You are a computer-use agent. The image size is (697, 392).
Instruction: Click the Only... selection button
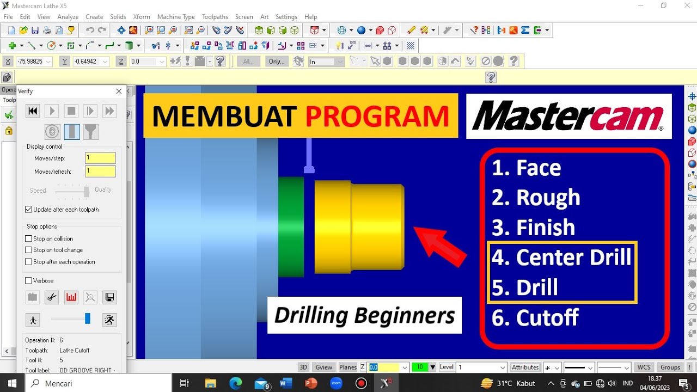277,62
